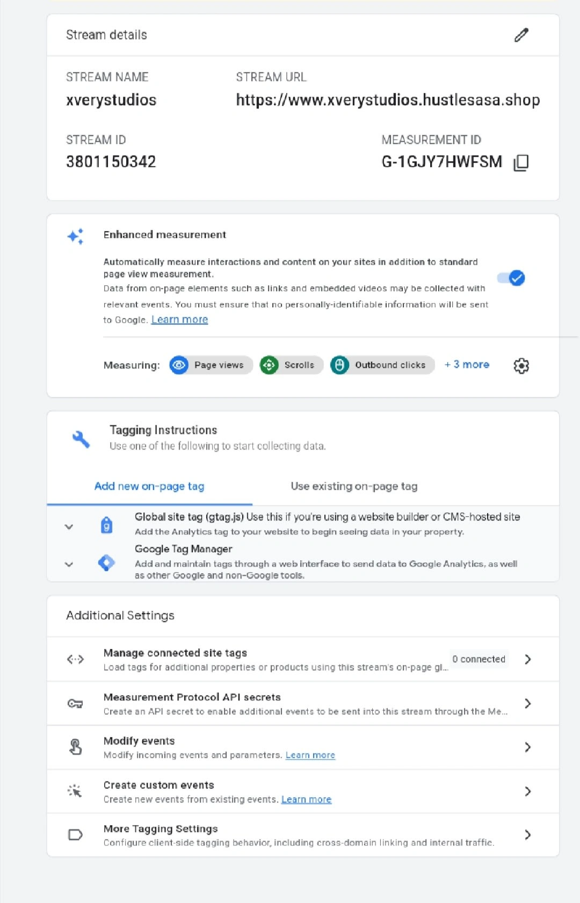Viewport: 580px width, 903px height.
Task: Open Learn more under Enhanced measurement
Action: (x=179, y=320)
